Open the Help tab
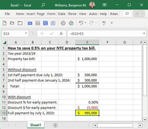 pos(103,14)
